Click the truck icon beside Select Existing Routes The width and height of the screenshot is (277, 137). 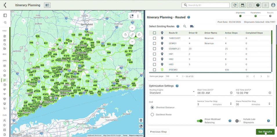coord(192,26)
